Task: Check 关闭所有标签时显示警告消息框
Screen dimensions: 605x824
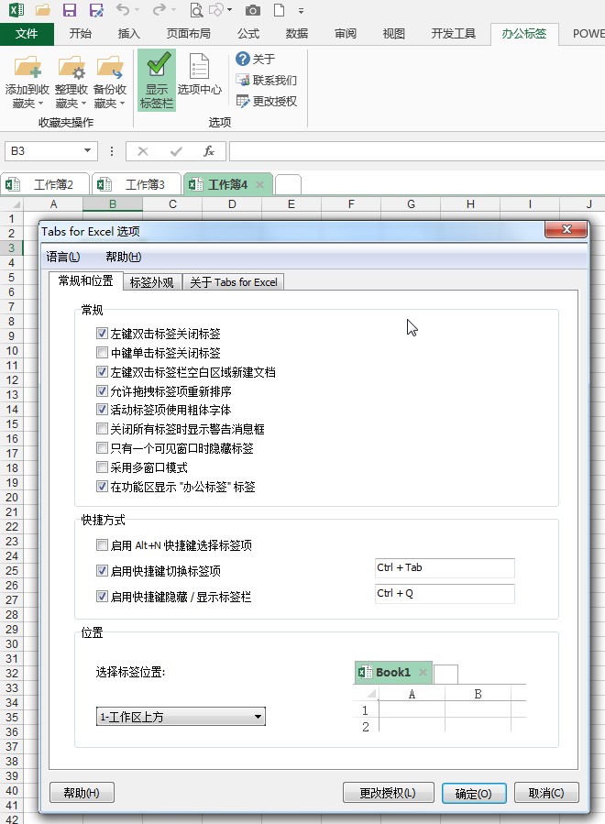Action: pos(102,429)
